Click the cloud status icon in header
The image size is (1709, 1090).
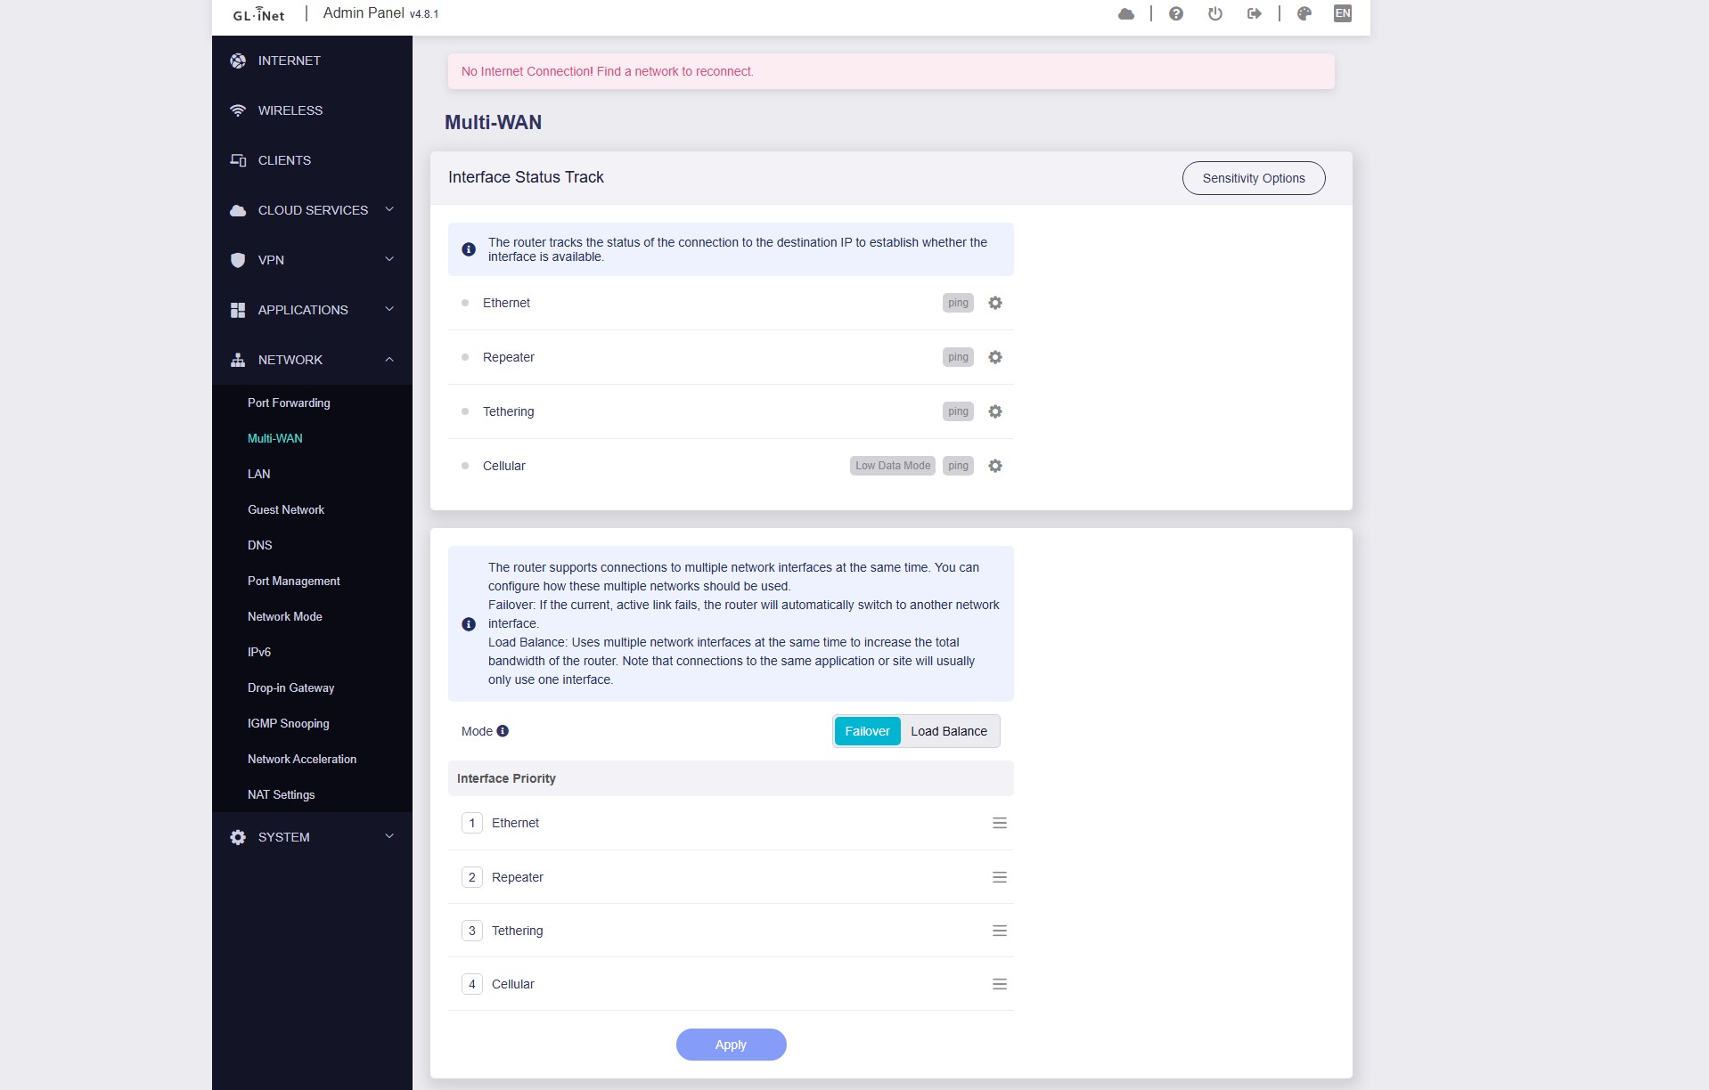pos(1126,13)
